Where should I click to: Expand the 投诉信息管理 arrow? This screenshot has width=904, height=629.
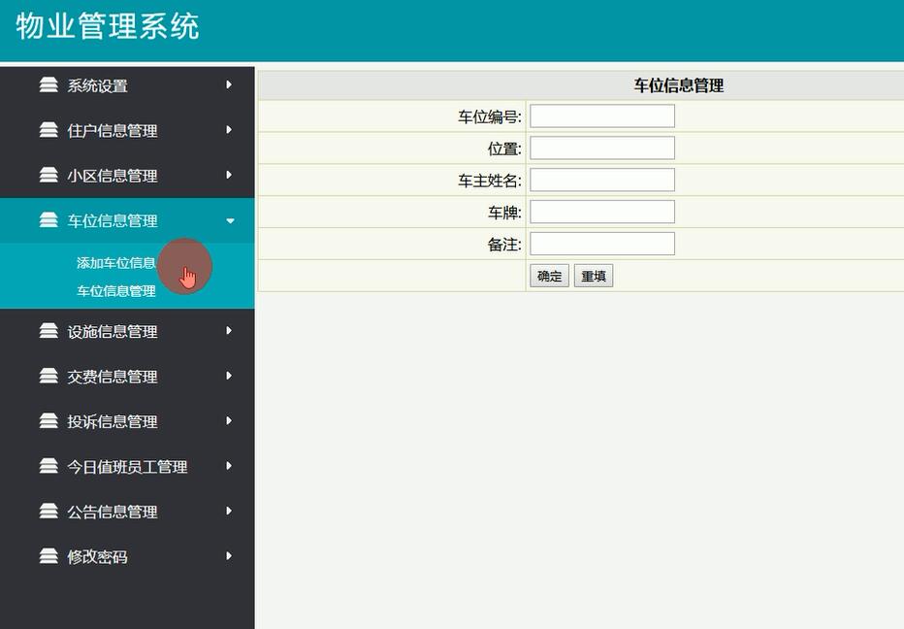[x=229, y=420]
